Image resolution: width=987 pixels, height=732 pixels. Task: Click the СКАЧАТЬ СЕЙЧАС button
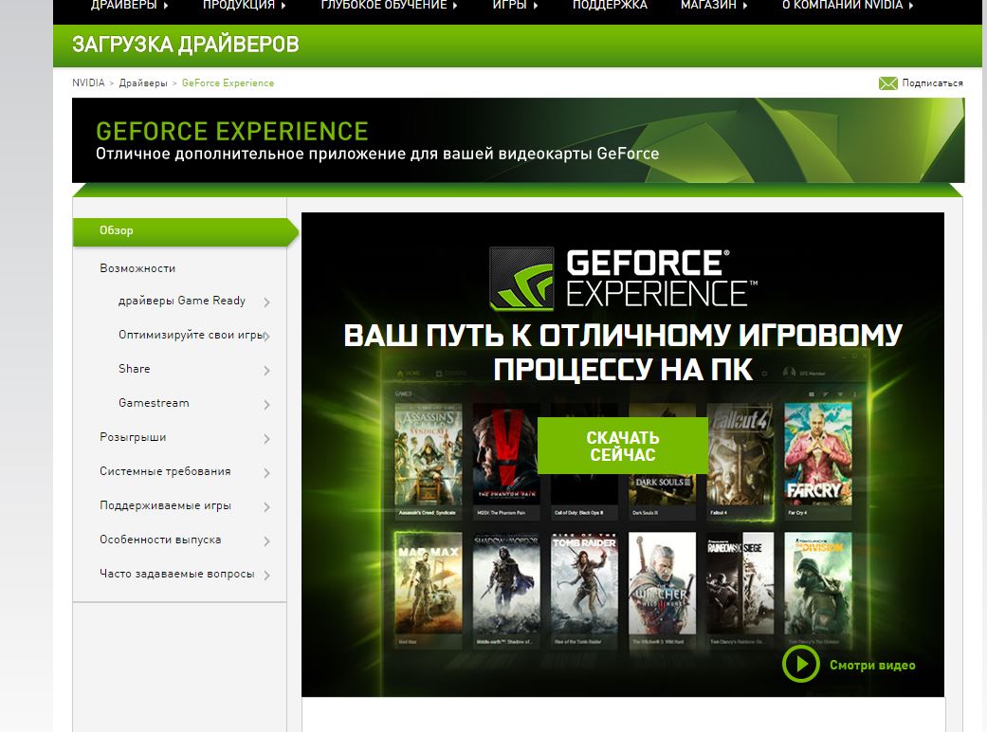(622, 446)
